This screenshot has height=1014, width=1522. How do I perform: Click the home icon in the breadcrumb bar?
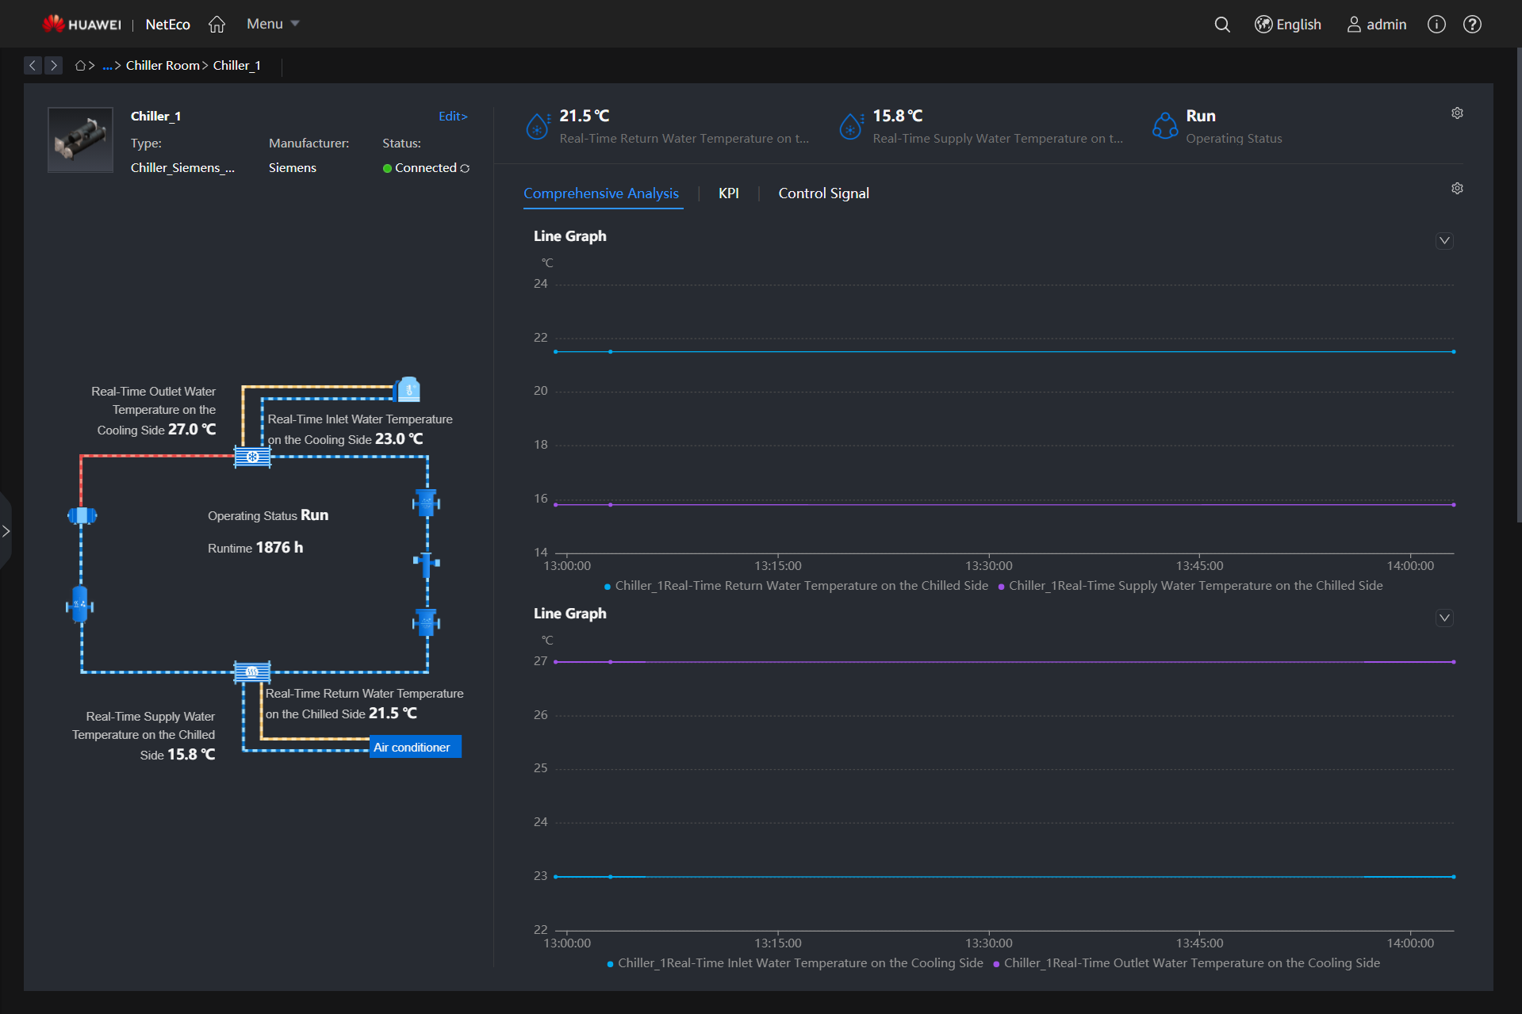click(x=82, y=65)
